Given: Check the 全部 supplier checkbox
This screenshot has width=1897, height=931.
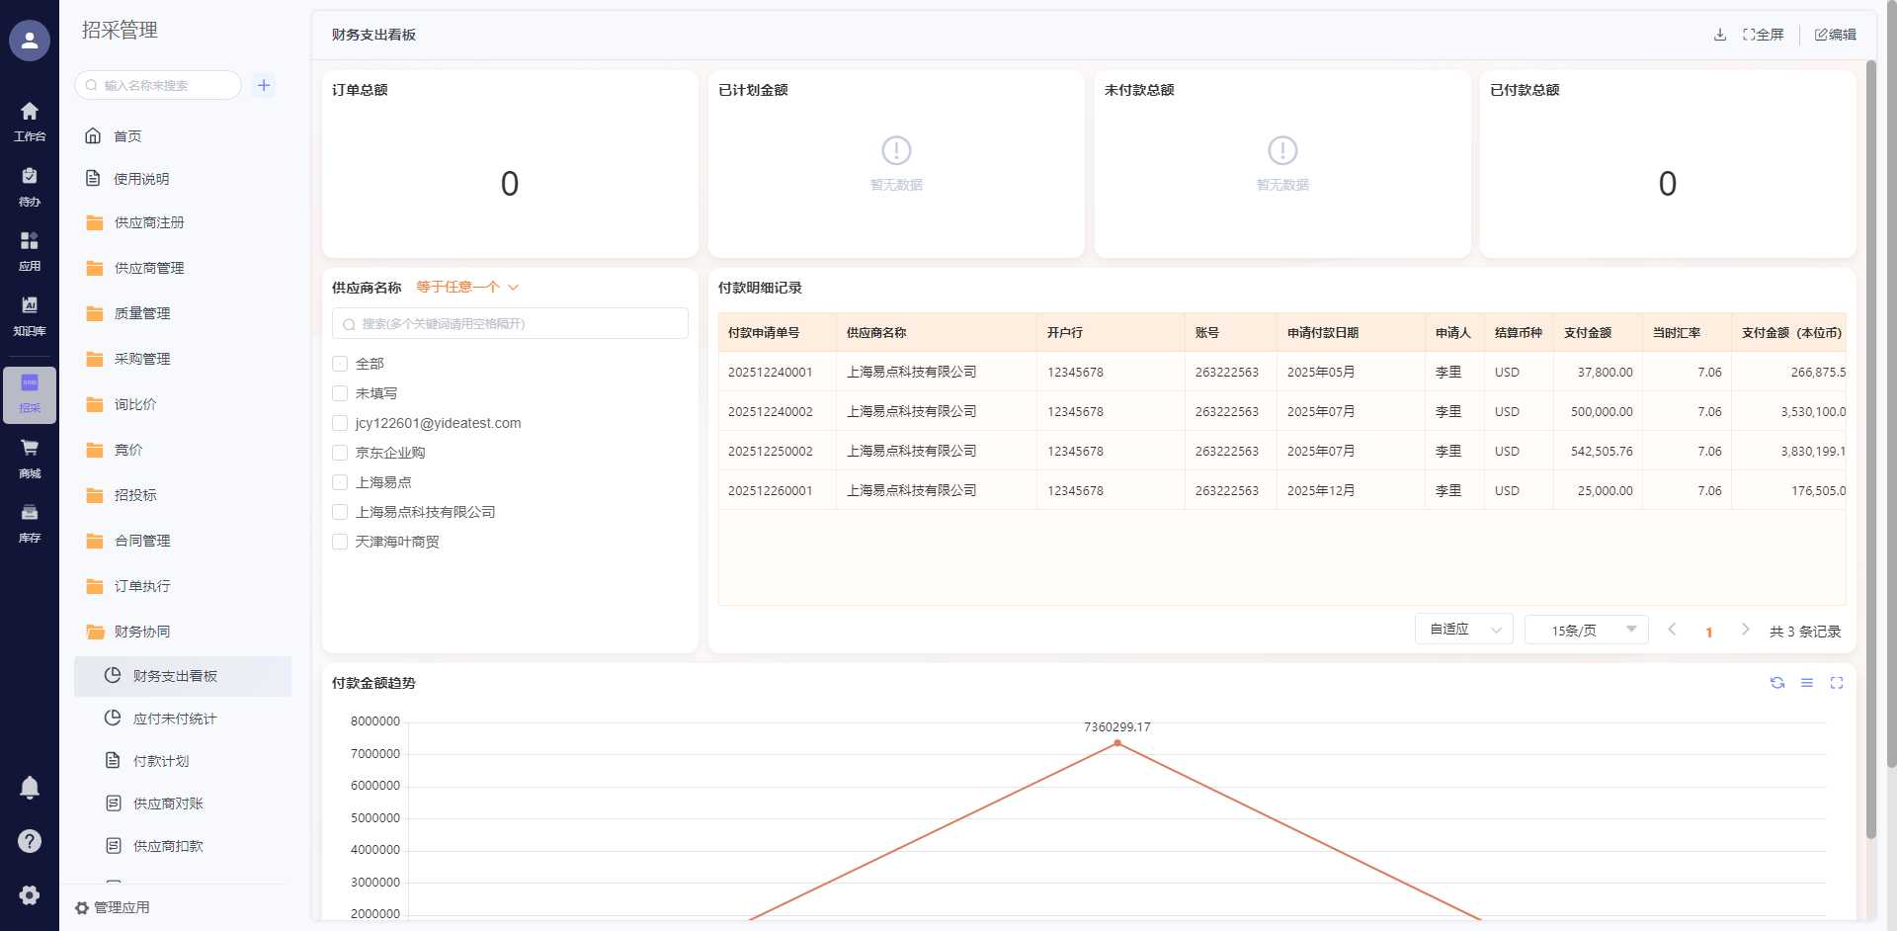Looking at the screenshot, I should [340, 364].
